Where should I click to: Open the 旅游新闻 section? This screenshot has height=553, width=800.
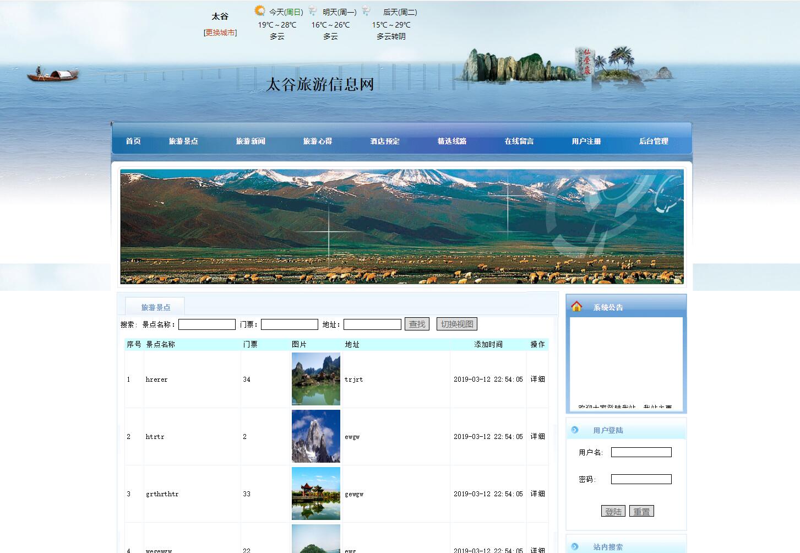[x=251, y=141]
